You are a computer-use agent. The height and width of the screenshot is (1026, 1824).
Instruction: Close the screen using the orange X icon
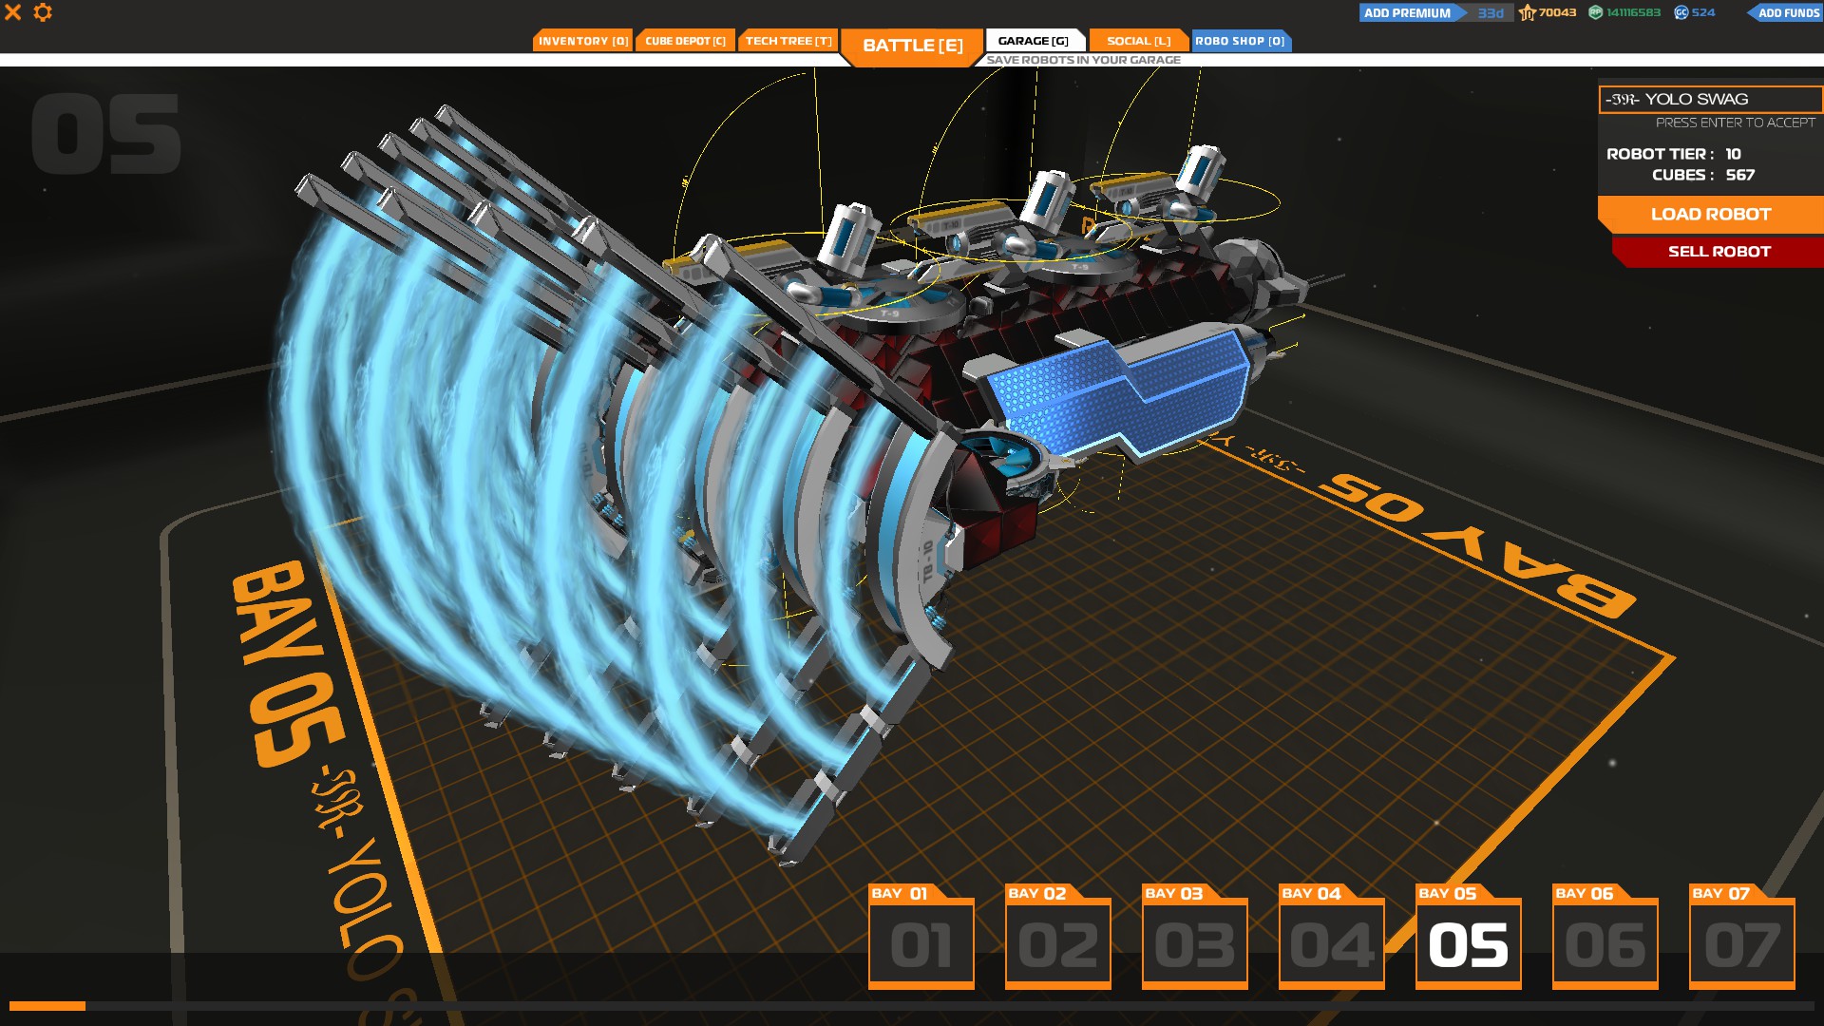(13, 12)
